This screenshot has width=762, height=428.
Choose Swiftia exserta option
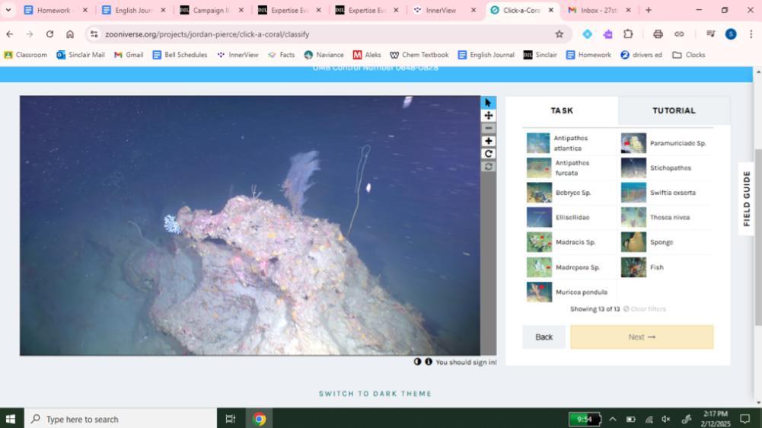click(x=665, y=193)
